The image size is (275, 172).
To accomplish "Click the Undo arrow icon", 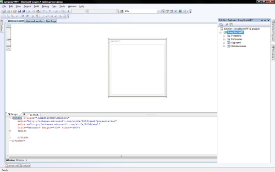I will click(44, 11).
